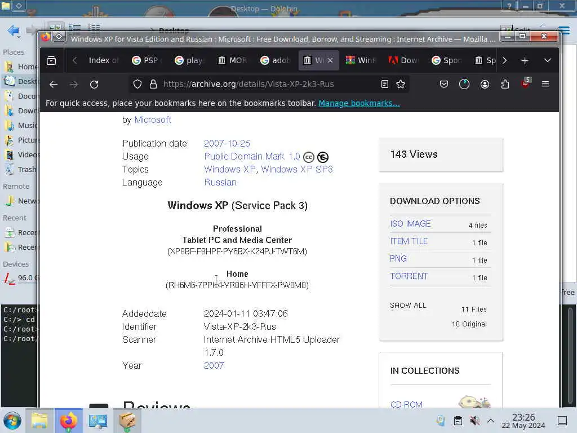Unmute audio volume tray icon
The height and width of the screenshot is (433, 577).
coord(474,421)
